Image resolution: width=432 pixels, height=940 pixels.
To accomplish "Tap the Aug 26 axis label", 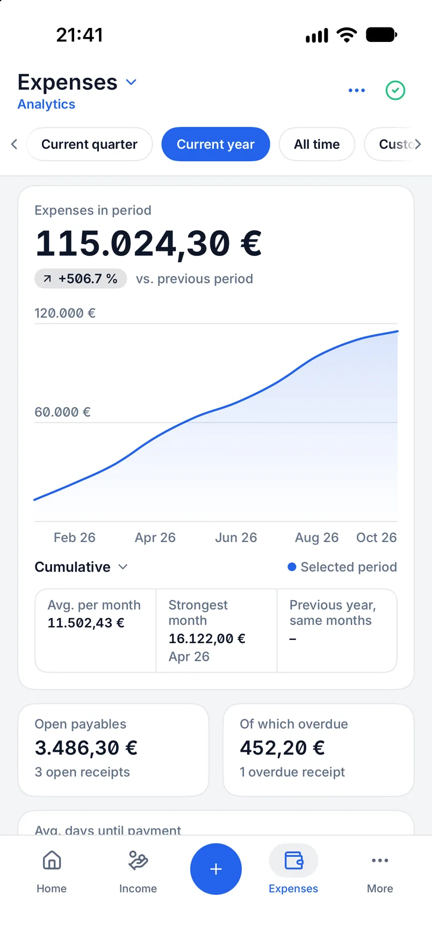I will (317, 537).
